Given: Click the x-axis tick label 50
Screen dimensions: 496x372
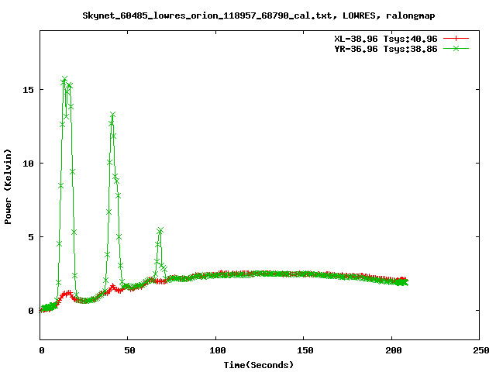Looking at the screenshot, I should click(129, 350).
